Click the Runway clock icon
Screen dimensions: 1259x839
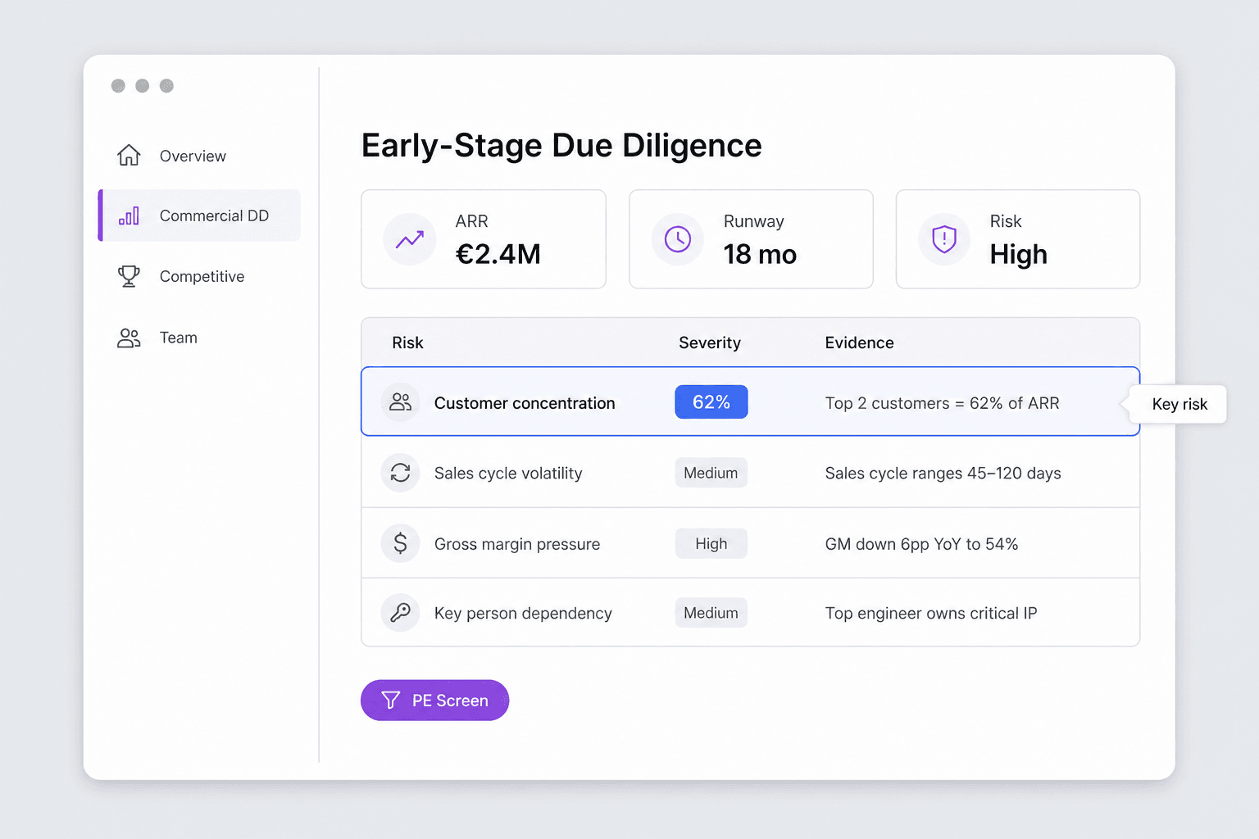click(678, 239)
